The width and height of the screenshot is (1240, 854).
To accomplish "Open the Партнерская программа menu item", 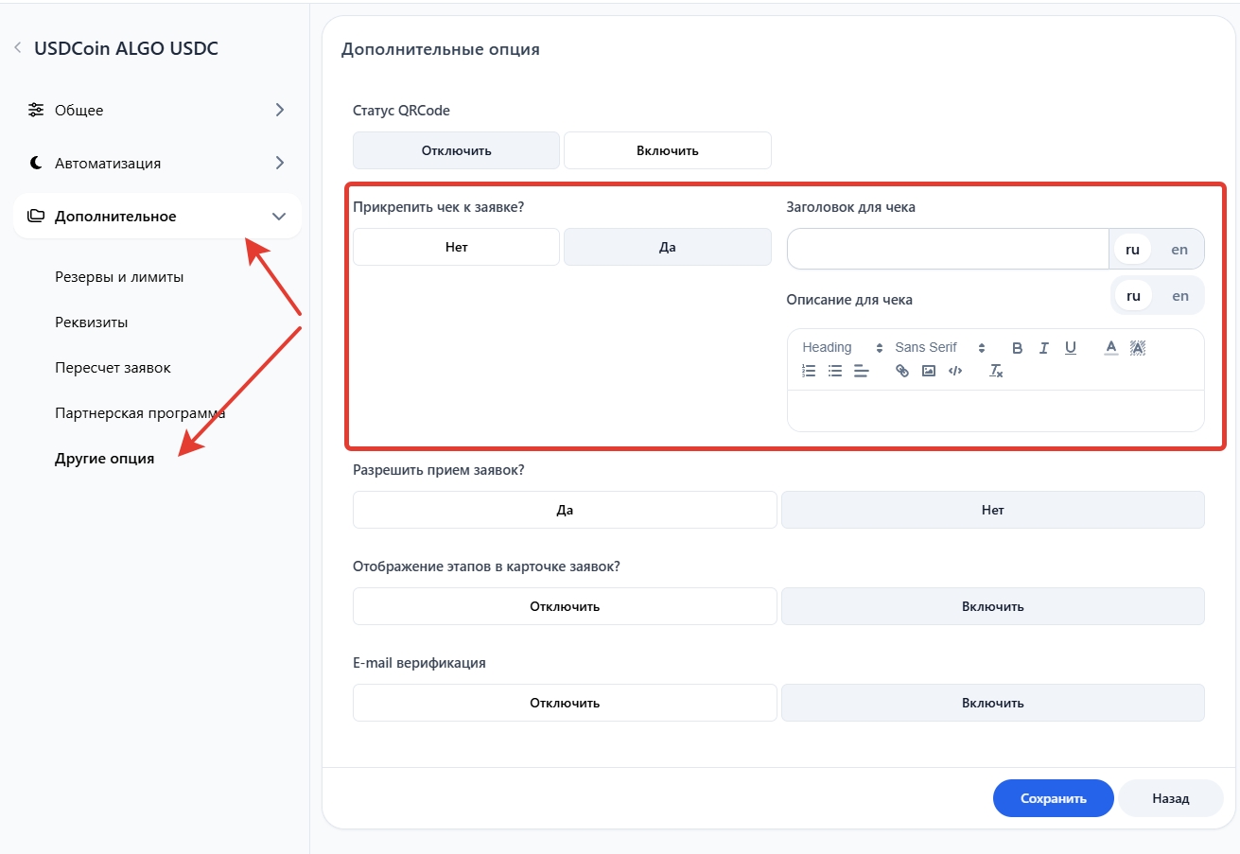I will pos(140,413).
